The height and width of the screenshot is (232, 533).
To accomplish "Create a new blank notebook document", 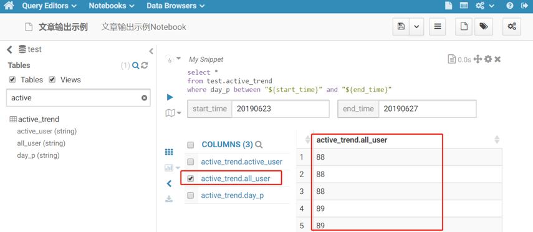I will [x=464, y=27].
